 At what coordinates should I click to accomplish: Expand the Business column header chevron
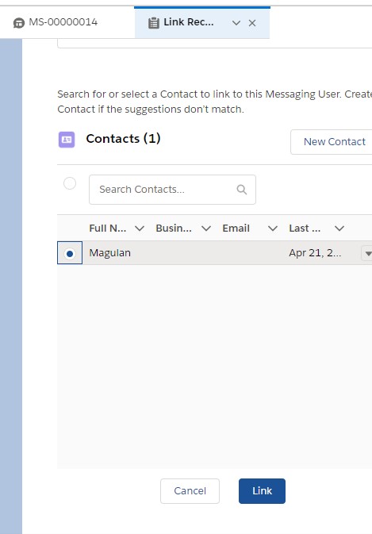click(206, 229)
